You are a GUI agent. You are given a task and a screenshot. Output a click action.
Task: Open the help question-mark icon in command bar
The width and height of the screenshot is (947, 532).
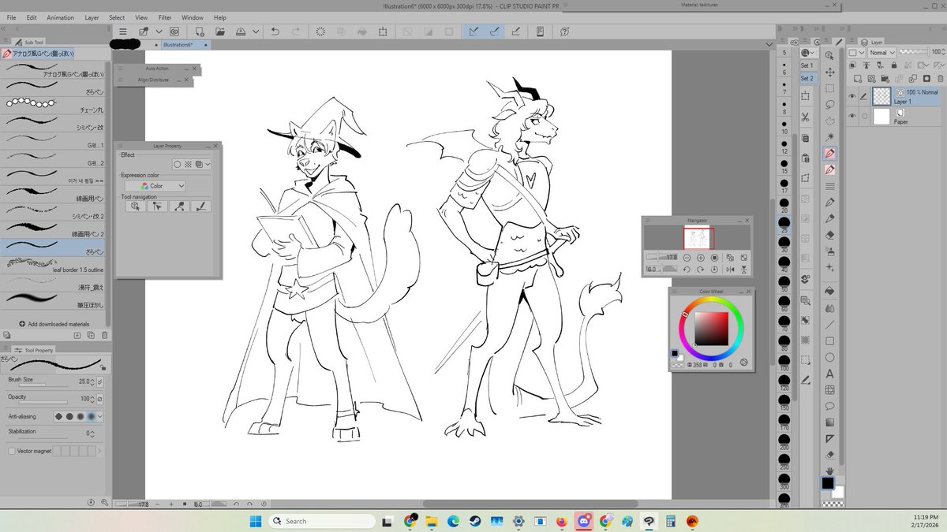[565, 32]
